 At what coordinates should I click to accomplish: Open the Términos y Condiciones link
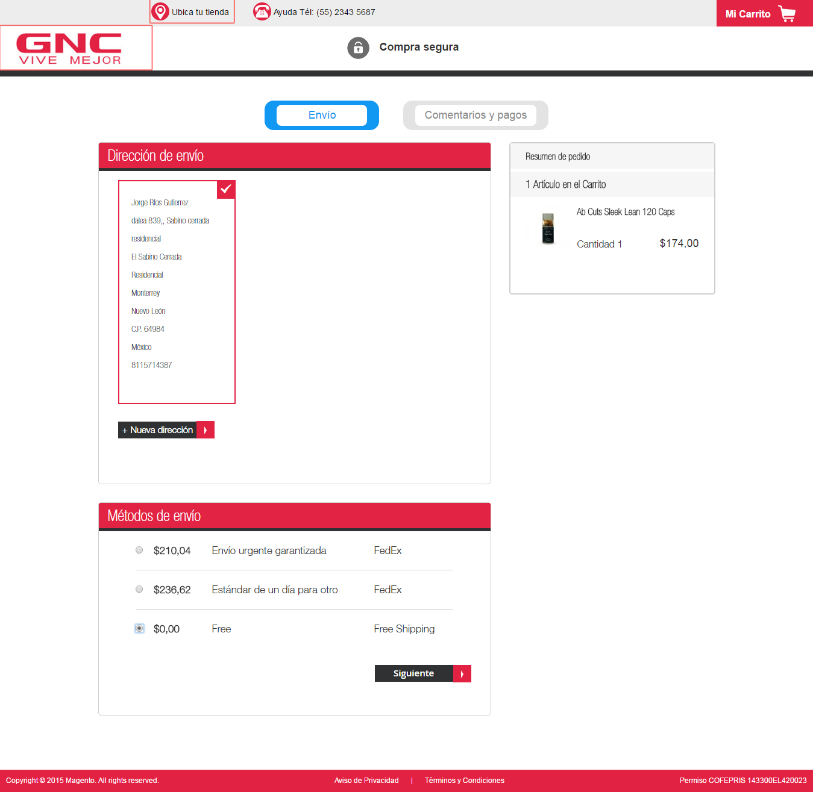tap(464, 781)
